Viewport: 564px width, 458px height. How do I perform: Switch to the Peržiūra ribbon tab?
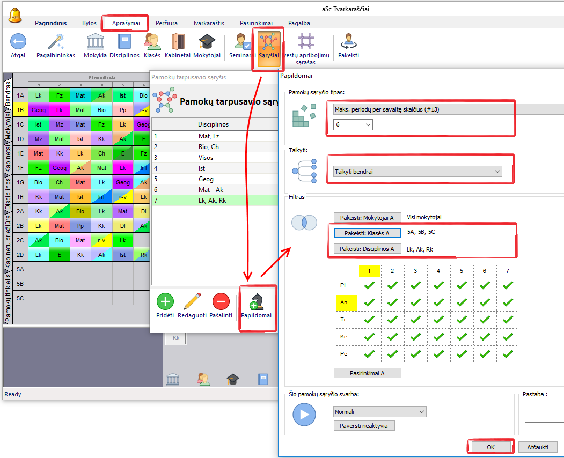pyautogui.click(x=167, y=23)
